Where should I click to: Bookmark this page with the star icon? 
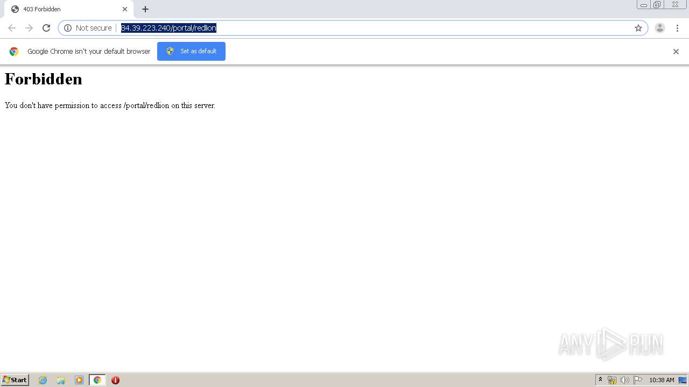(638, 28)
